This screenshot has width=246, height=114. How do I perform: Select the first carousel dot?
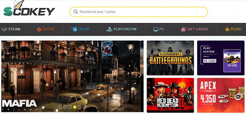(61, 107)
